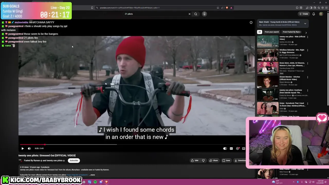Open Spotify from the taskbar
The height and width of the screenshot is (185, 329).
tap(95, 182)
